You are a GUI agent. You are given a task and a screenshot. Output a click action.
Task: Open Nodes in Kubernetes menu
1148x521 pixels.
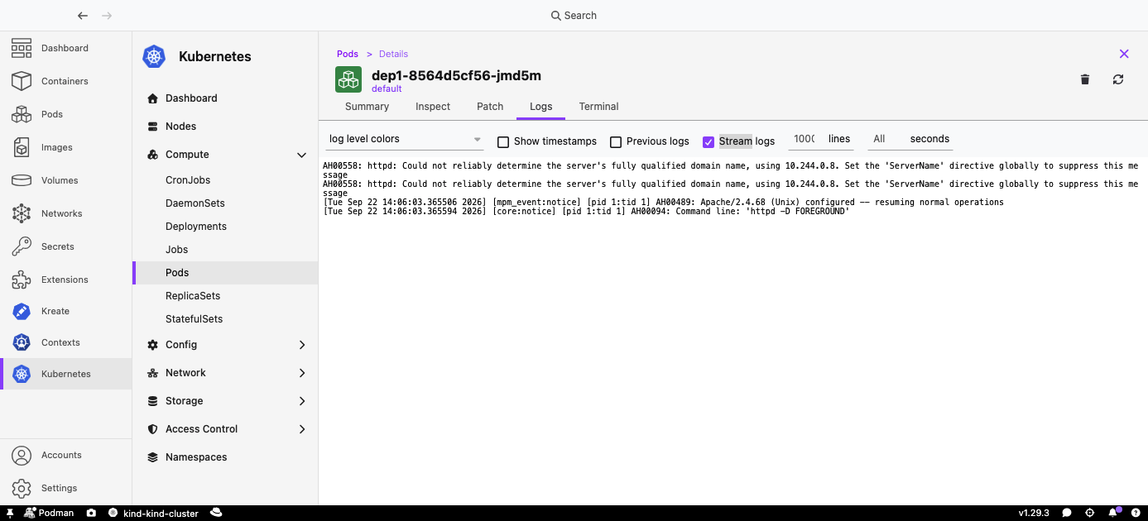(225, 127)
